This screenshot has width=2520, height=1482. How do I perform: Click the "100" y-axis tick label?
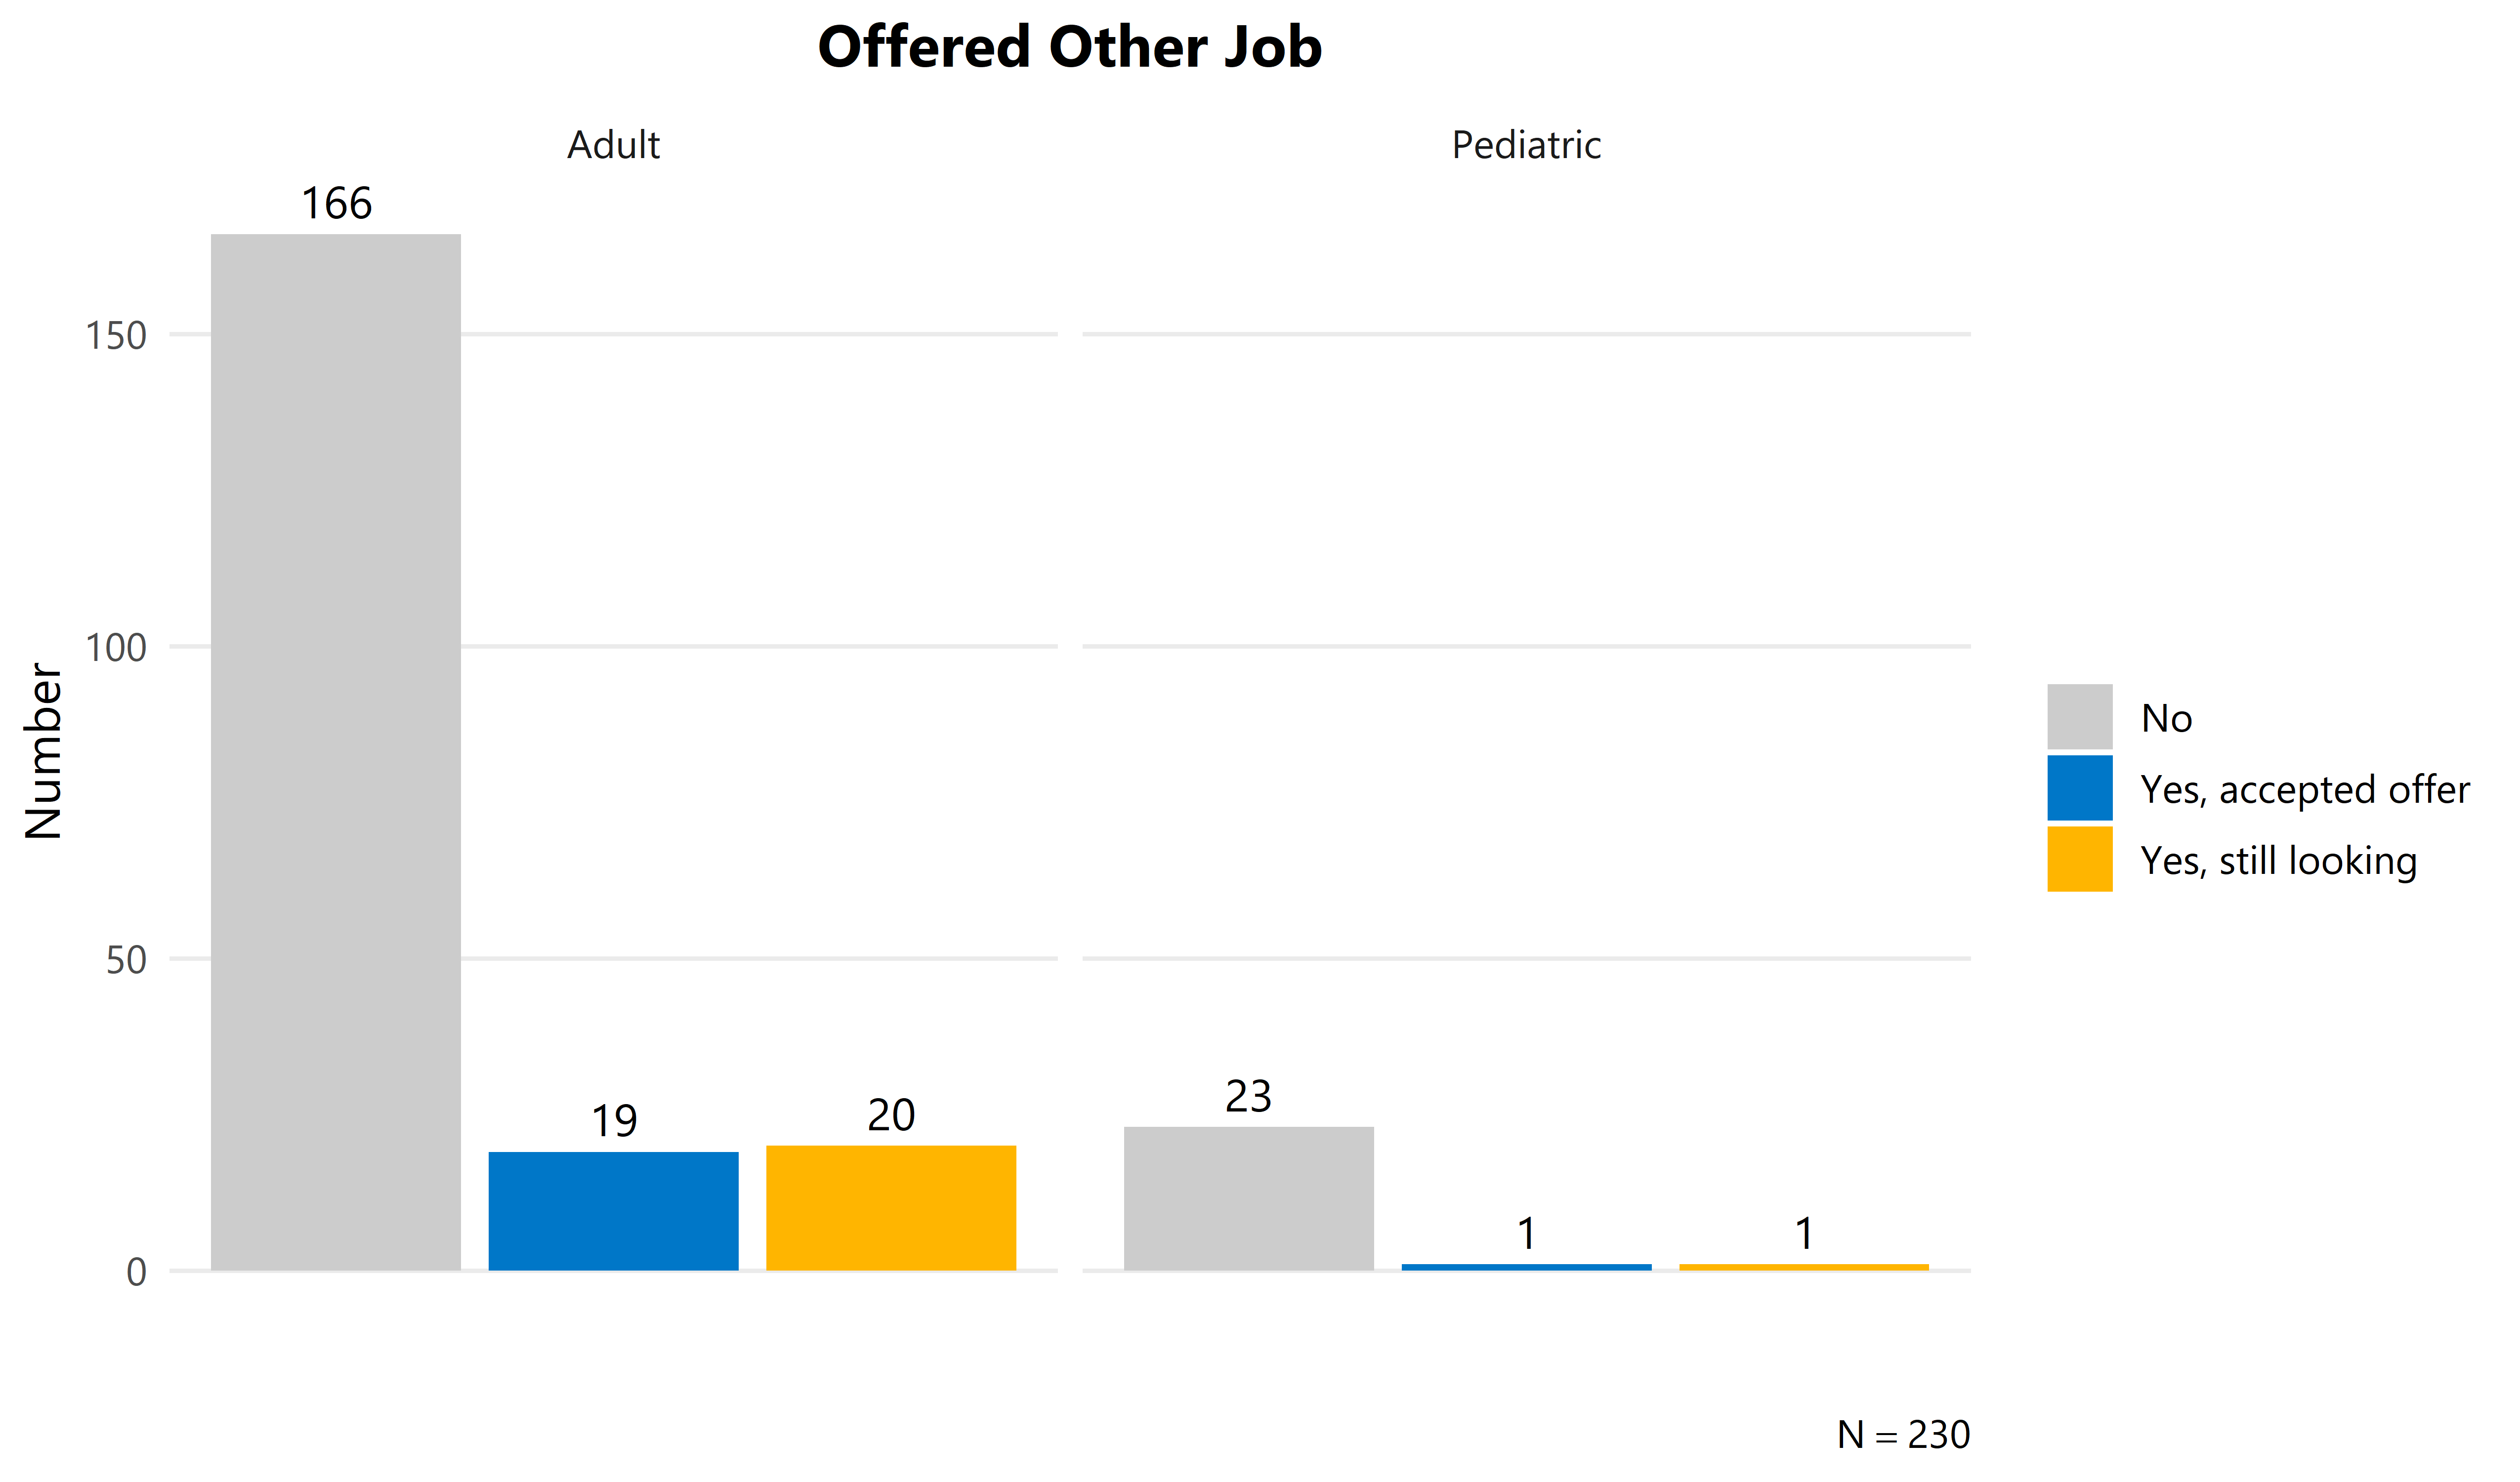[116, 648]
